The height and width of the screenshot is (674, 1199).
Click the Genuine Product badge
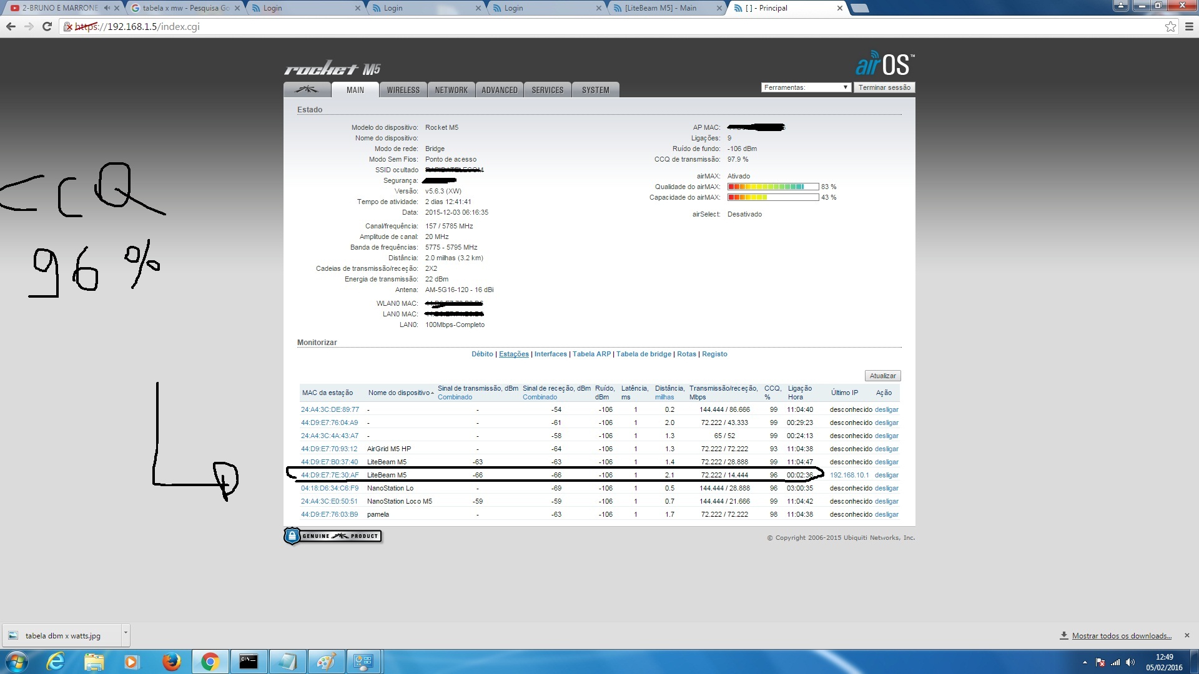333,536
